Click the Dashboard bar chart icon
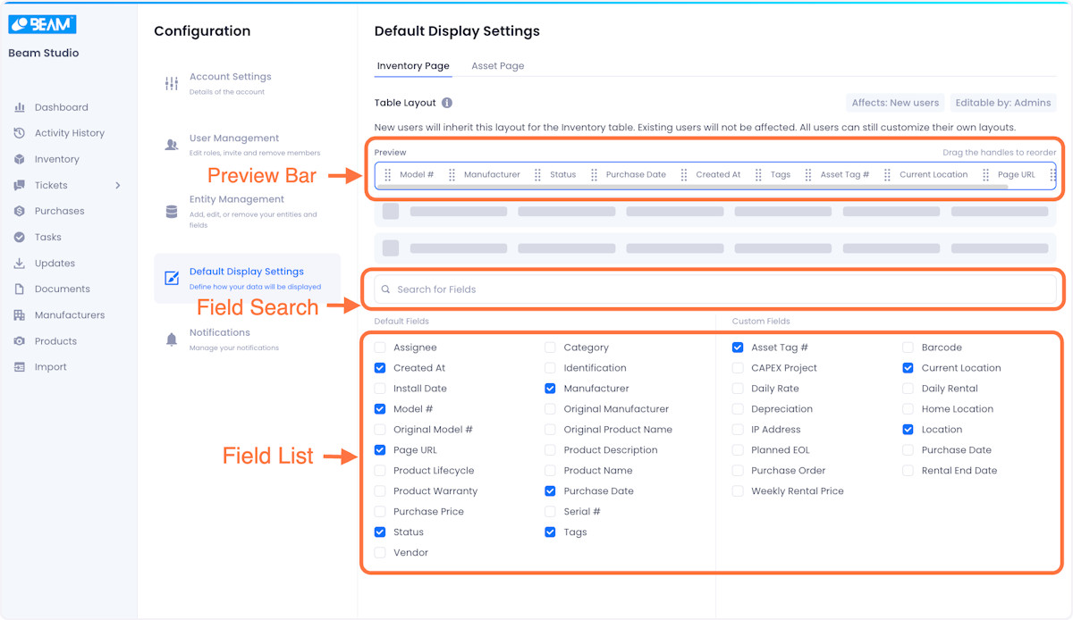This screenshot has height=620, width=1073. pyautogui.click(x=20, y=107)
